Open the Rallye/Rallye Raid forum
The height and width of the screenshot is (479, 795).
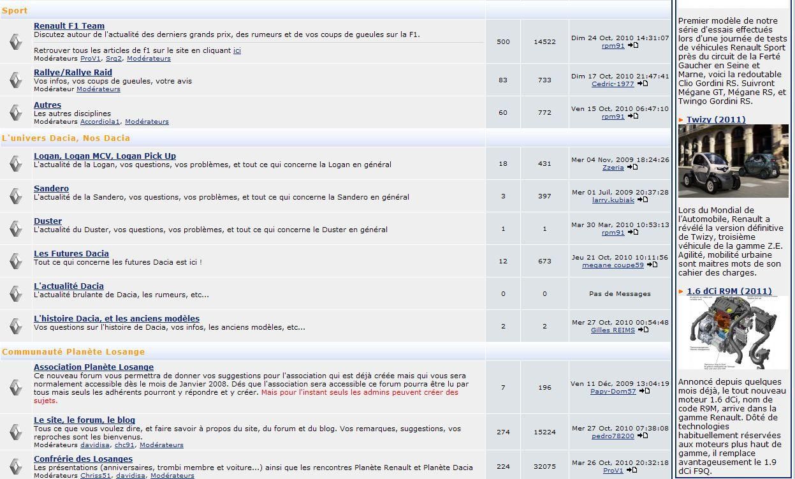coord(73,73)
